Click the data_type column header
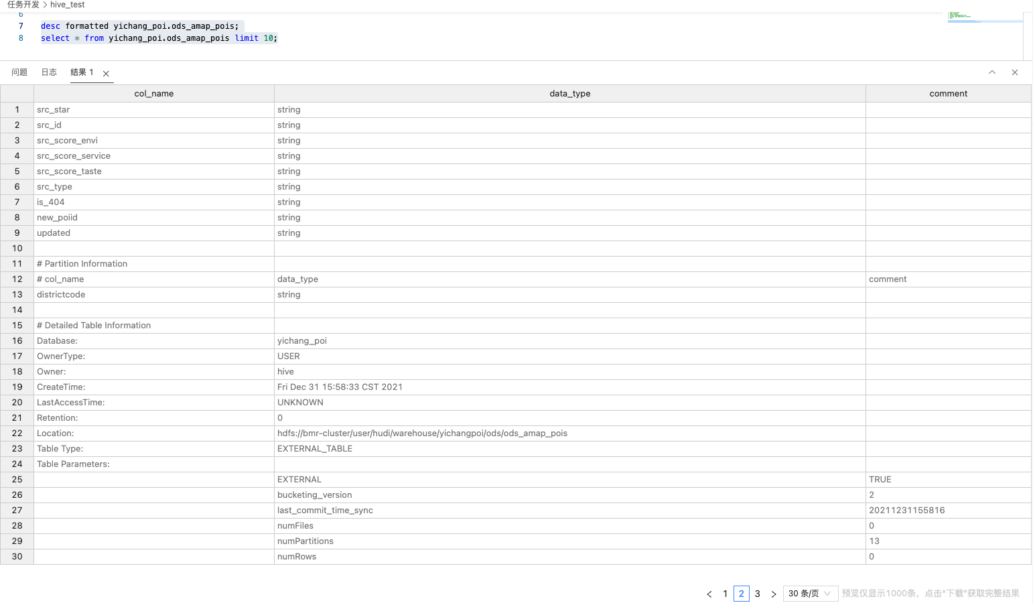Screen dimensions: 1033x603 (570, 94)
